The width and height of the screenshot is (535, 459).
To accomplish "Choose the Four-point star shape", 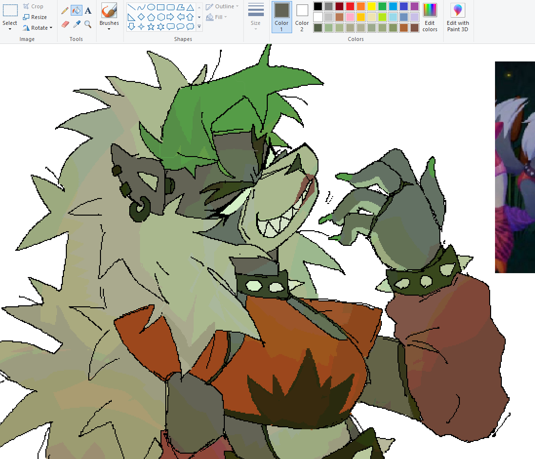I will tap(141, 26).
